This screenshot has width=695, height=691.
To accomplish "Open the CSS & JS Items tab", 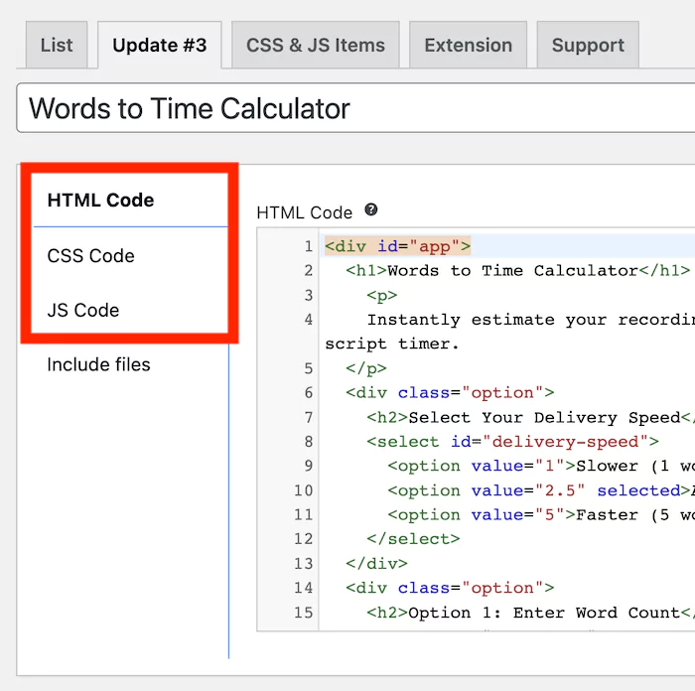I will click(316, 46).
